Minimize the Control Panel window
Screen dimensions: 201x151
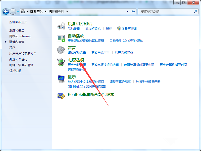[x=177, y=3]
